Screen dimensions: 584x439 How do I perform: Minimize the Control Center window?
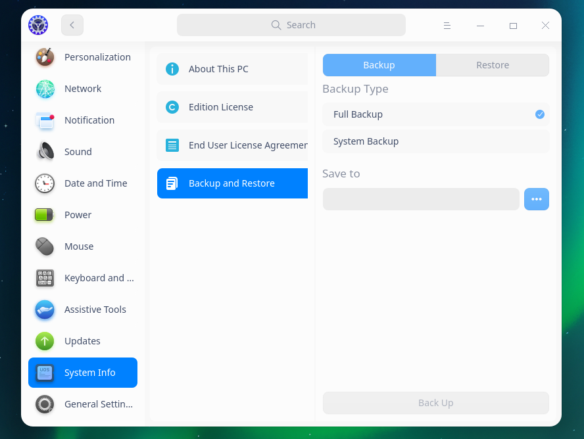[480, 26]
